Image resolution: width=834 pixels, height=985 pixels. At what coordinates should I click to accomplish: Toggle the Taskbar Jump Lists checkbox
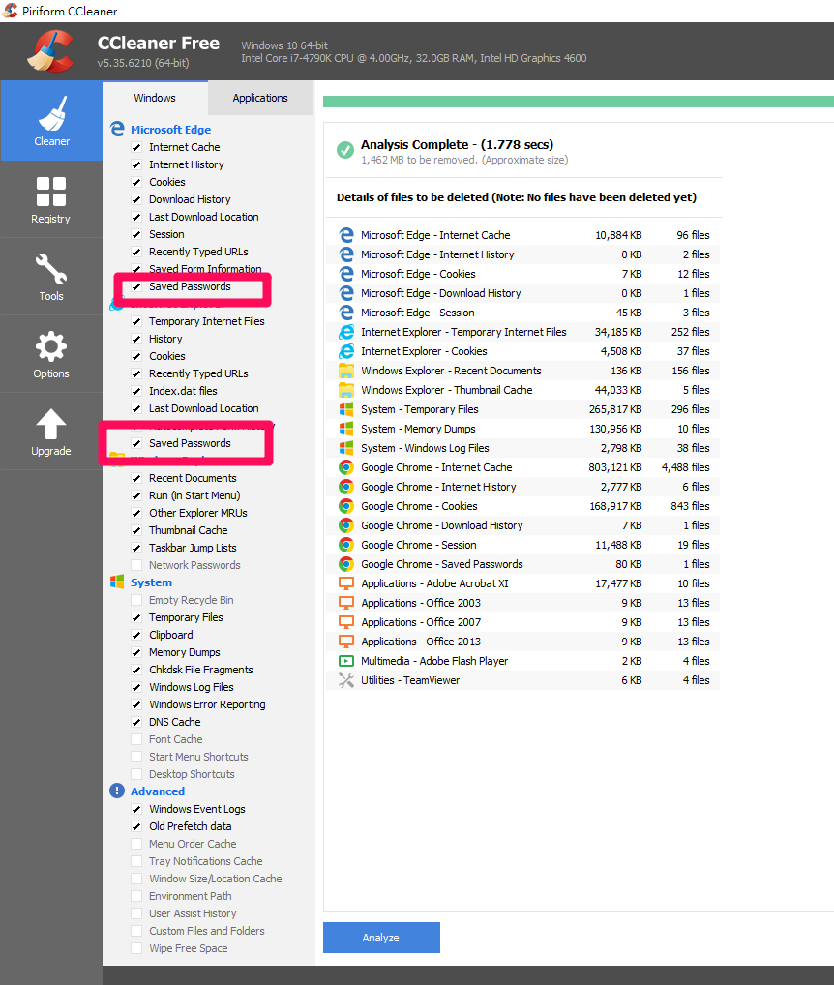(136, 548)
